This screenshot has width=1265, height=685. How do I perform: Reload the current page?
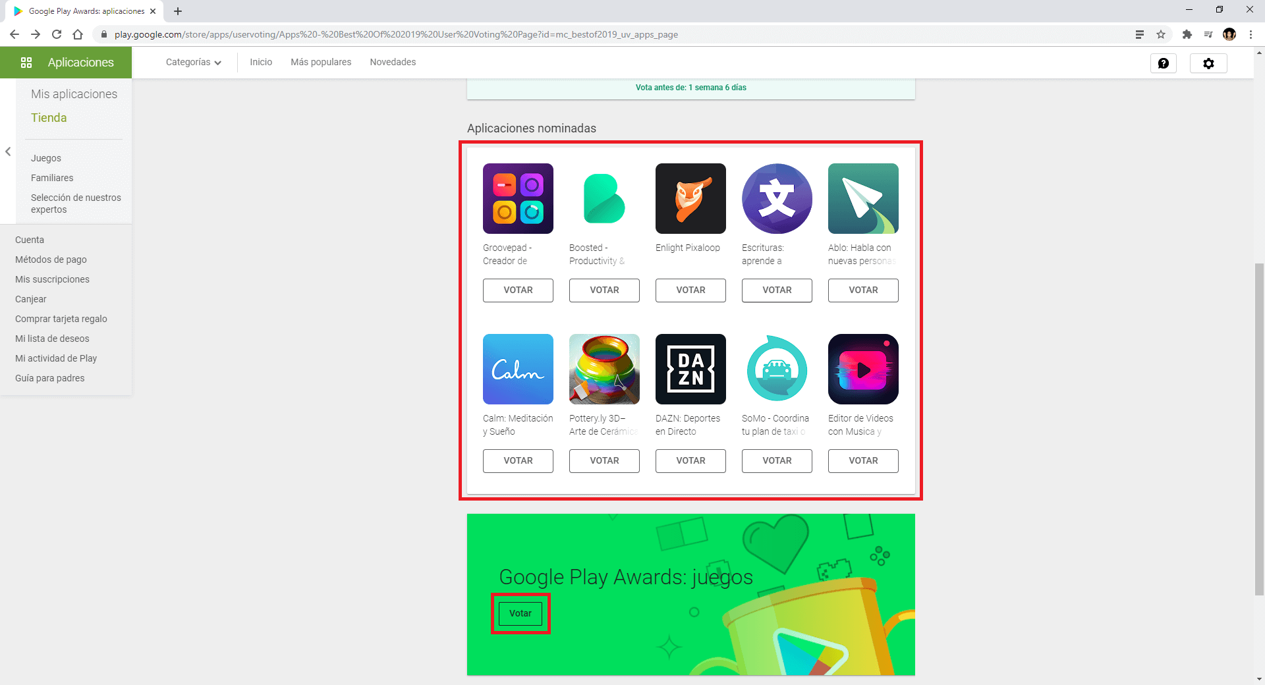57,34
